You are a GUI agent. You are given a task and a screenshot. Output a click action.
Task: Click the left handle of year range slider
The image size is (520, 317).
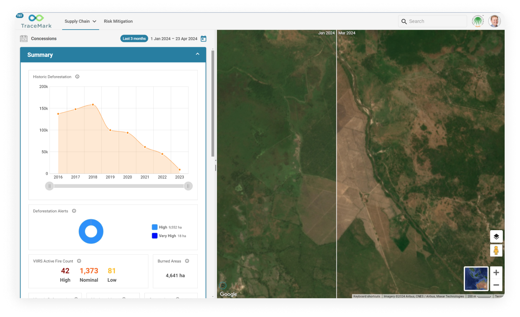point(50,186)
